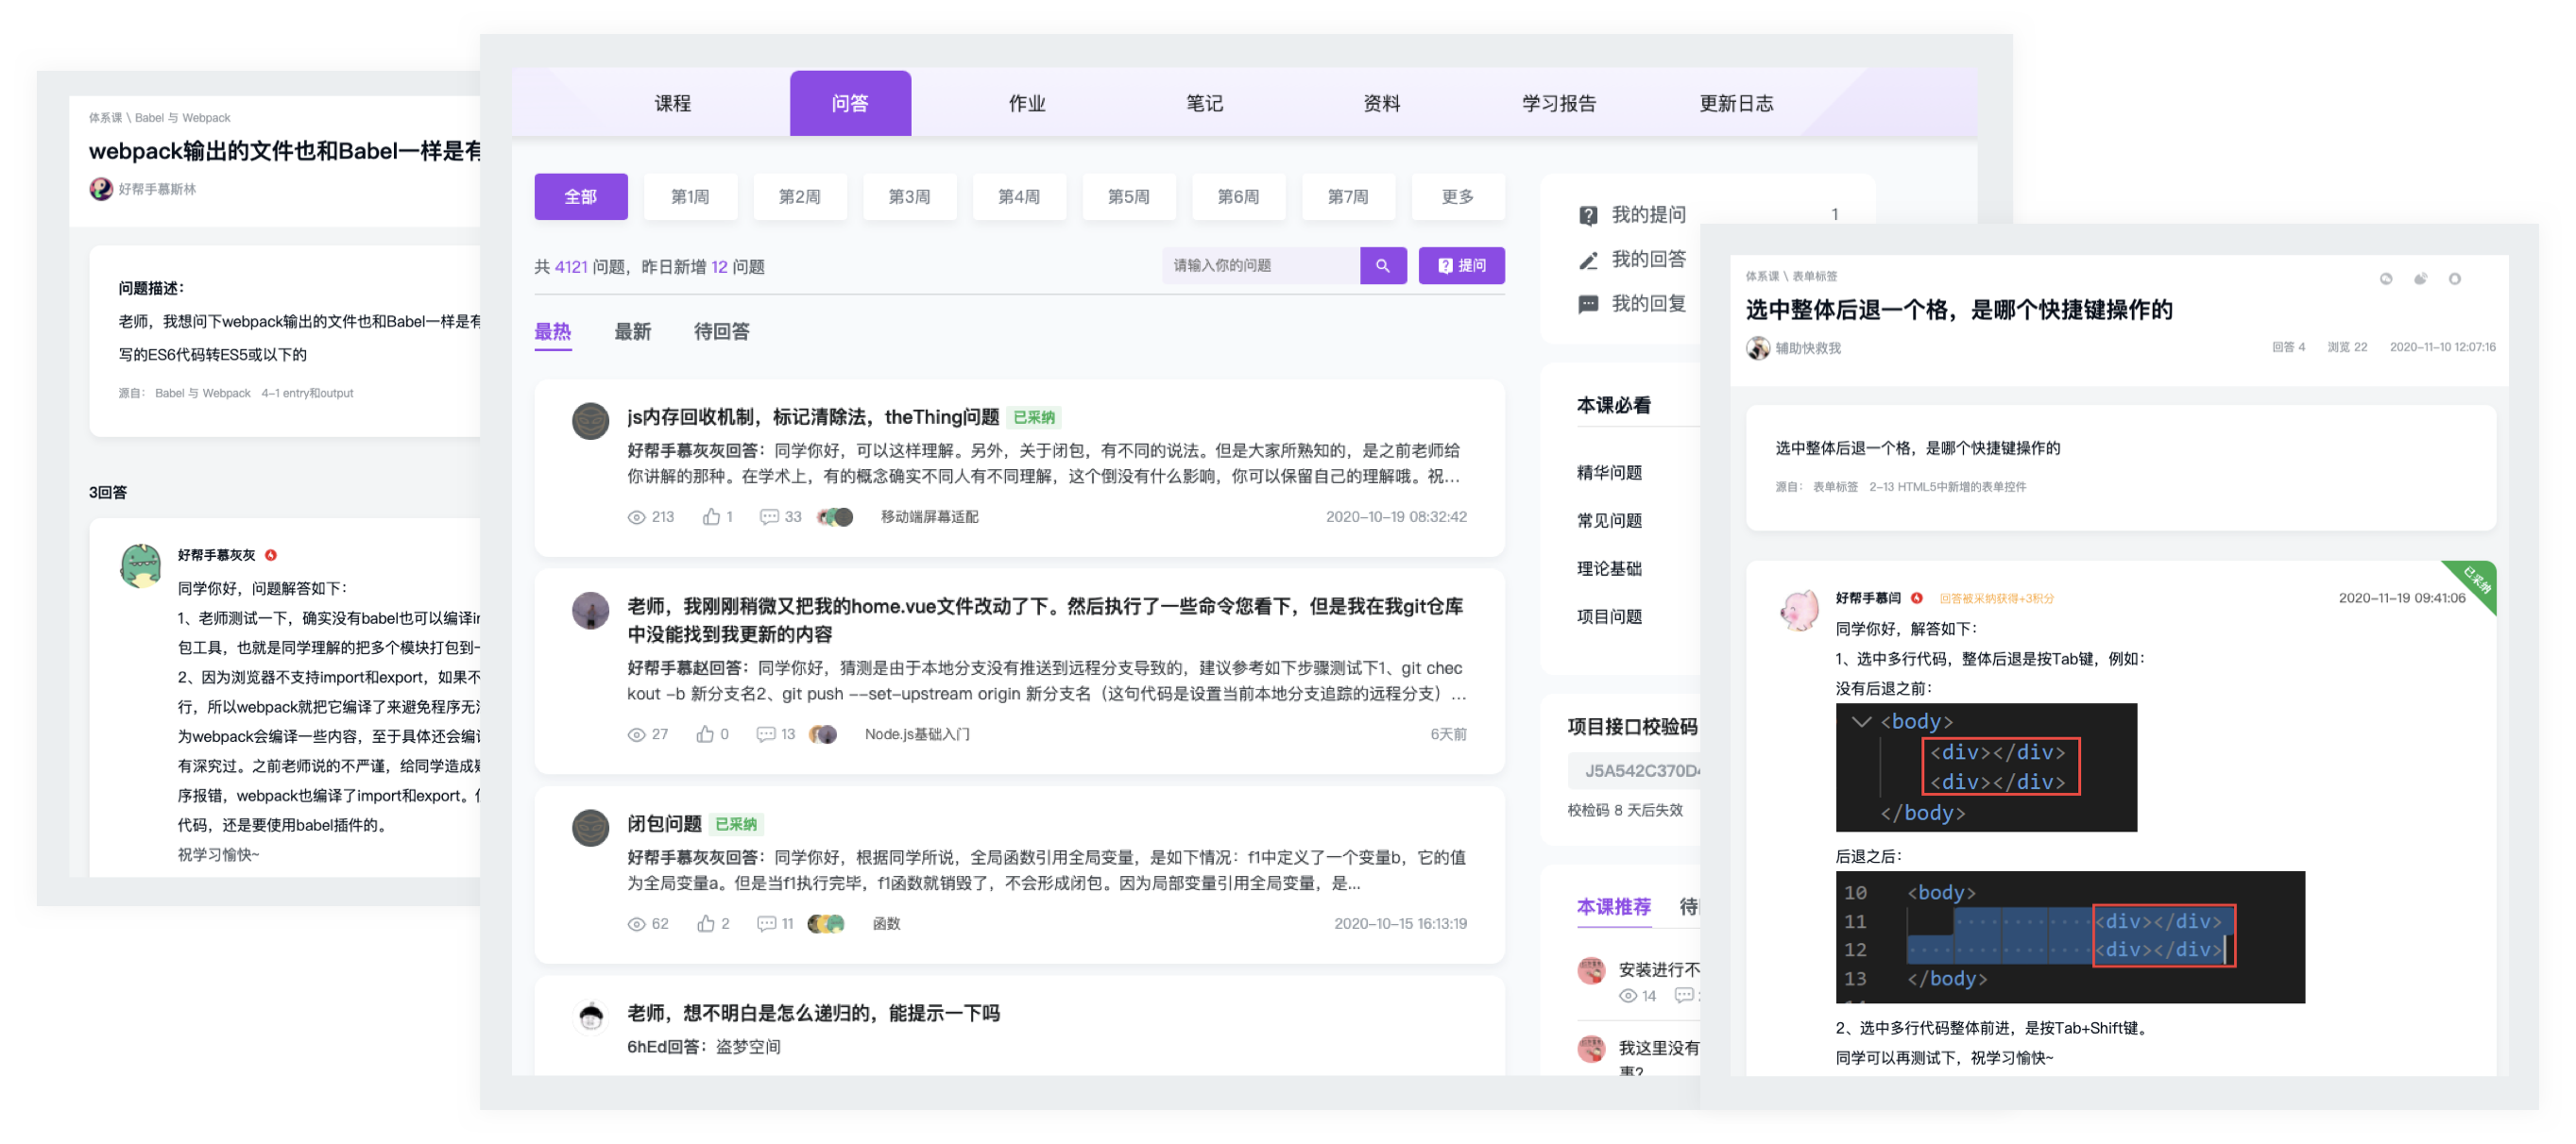Switch to 最新 sorting tab
This screenshot has width=2576, height=1144.
pos(632,331)
